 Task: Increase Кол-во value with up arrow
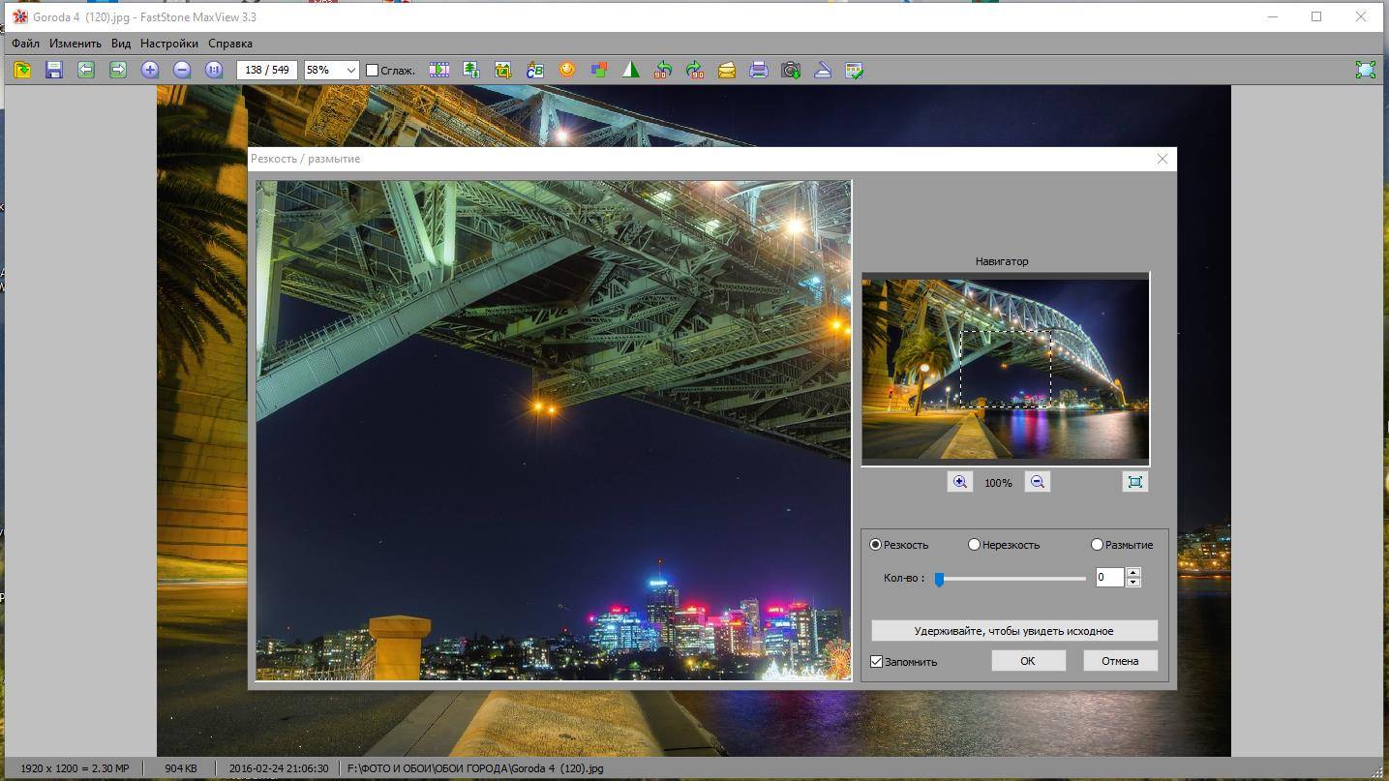pos(1133,572)
